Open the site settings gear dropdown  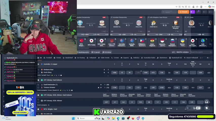(x=210, y=12)
